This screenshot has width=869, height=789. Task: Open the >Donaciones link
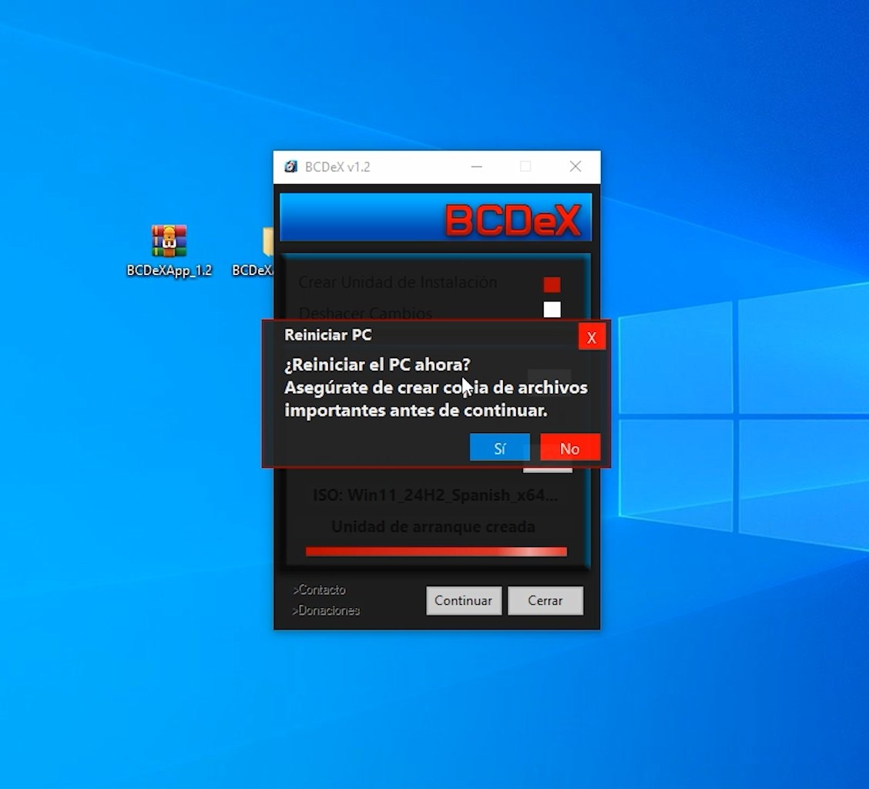(x=326, y=610)
